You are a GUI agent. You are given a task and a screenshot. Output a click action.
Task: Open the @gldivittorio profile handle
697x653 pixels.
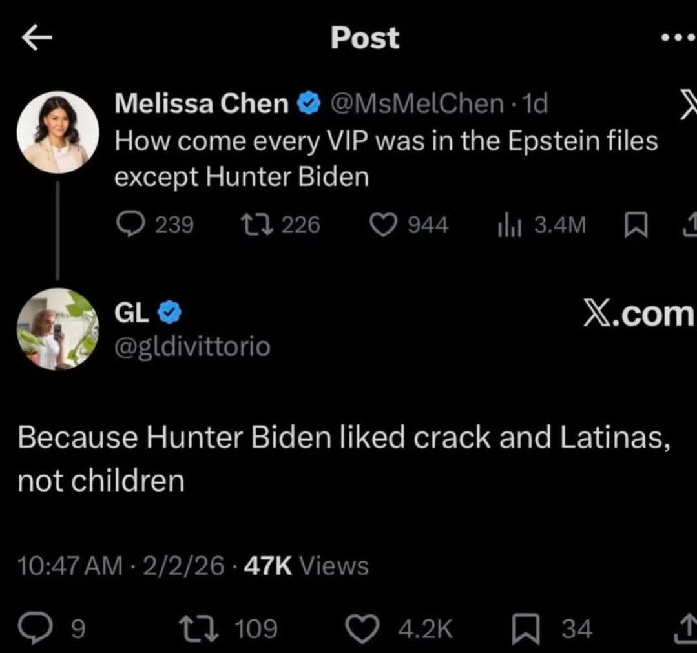[192, 347]
